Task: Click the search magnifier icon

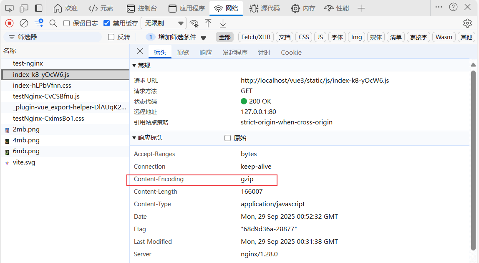Action: (53, 23)
